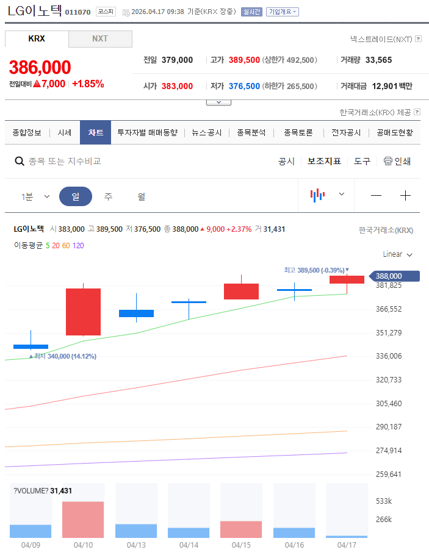Click the 386,000 current price
This screenshot has height=555, width=429.
[x=40, y=67]
